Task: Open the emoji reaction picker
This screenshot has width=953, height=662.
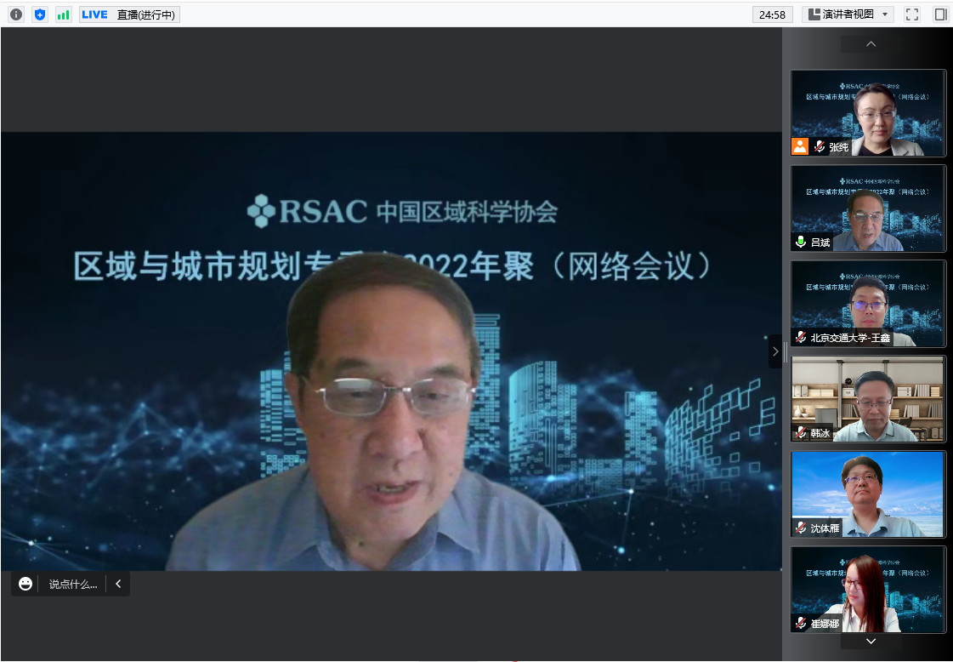Action: click(26, 584)
